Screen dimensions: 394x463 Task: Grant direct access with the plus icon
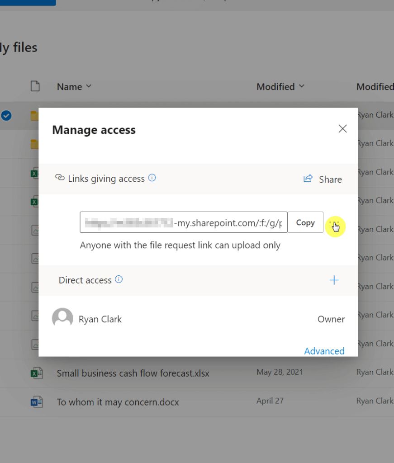[334, 280]
